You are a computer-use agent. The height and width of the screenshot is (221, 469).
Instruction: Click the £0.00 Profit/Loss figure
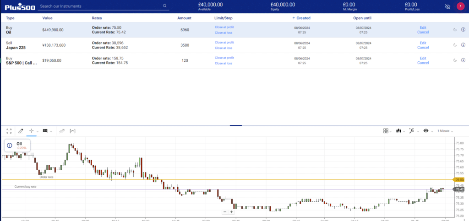pyautogui.click(x=411, y=5)
